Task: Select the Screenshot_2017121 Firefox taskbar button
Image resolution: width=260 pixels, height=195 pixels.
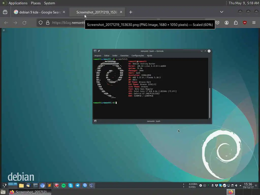Action: (30, 192)
